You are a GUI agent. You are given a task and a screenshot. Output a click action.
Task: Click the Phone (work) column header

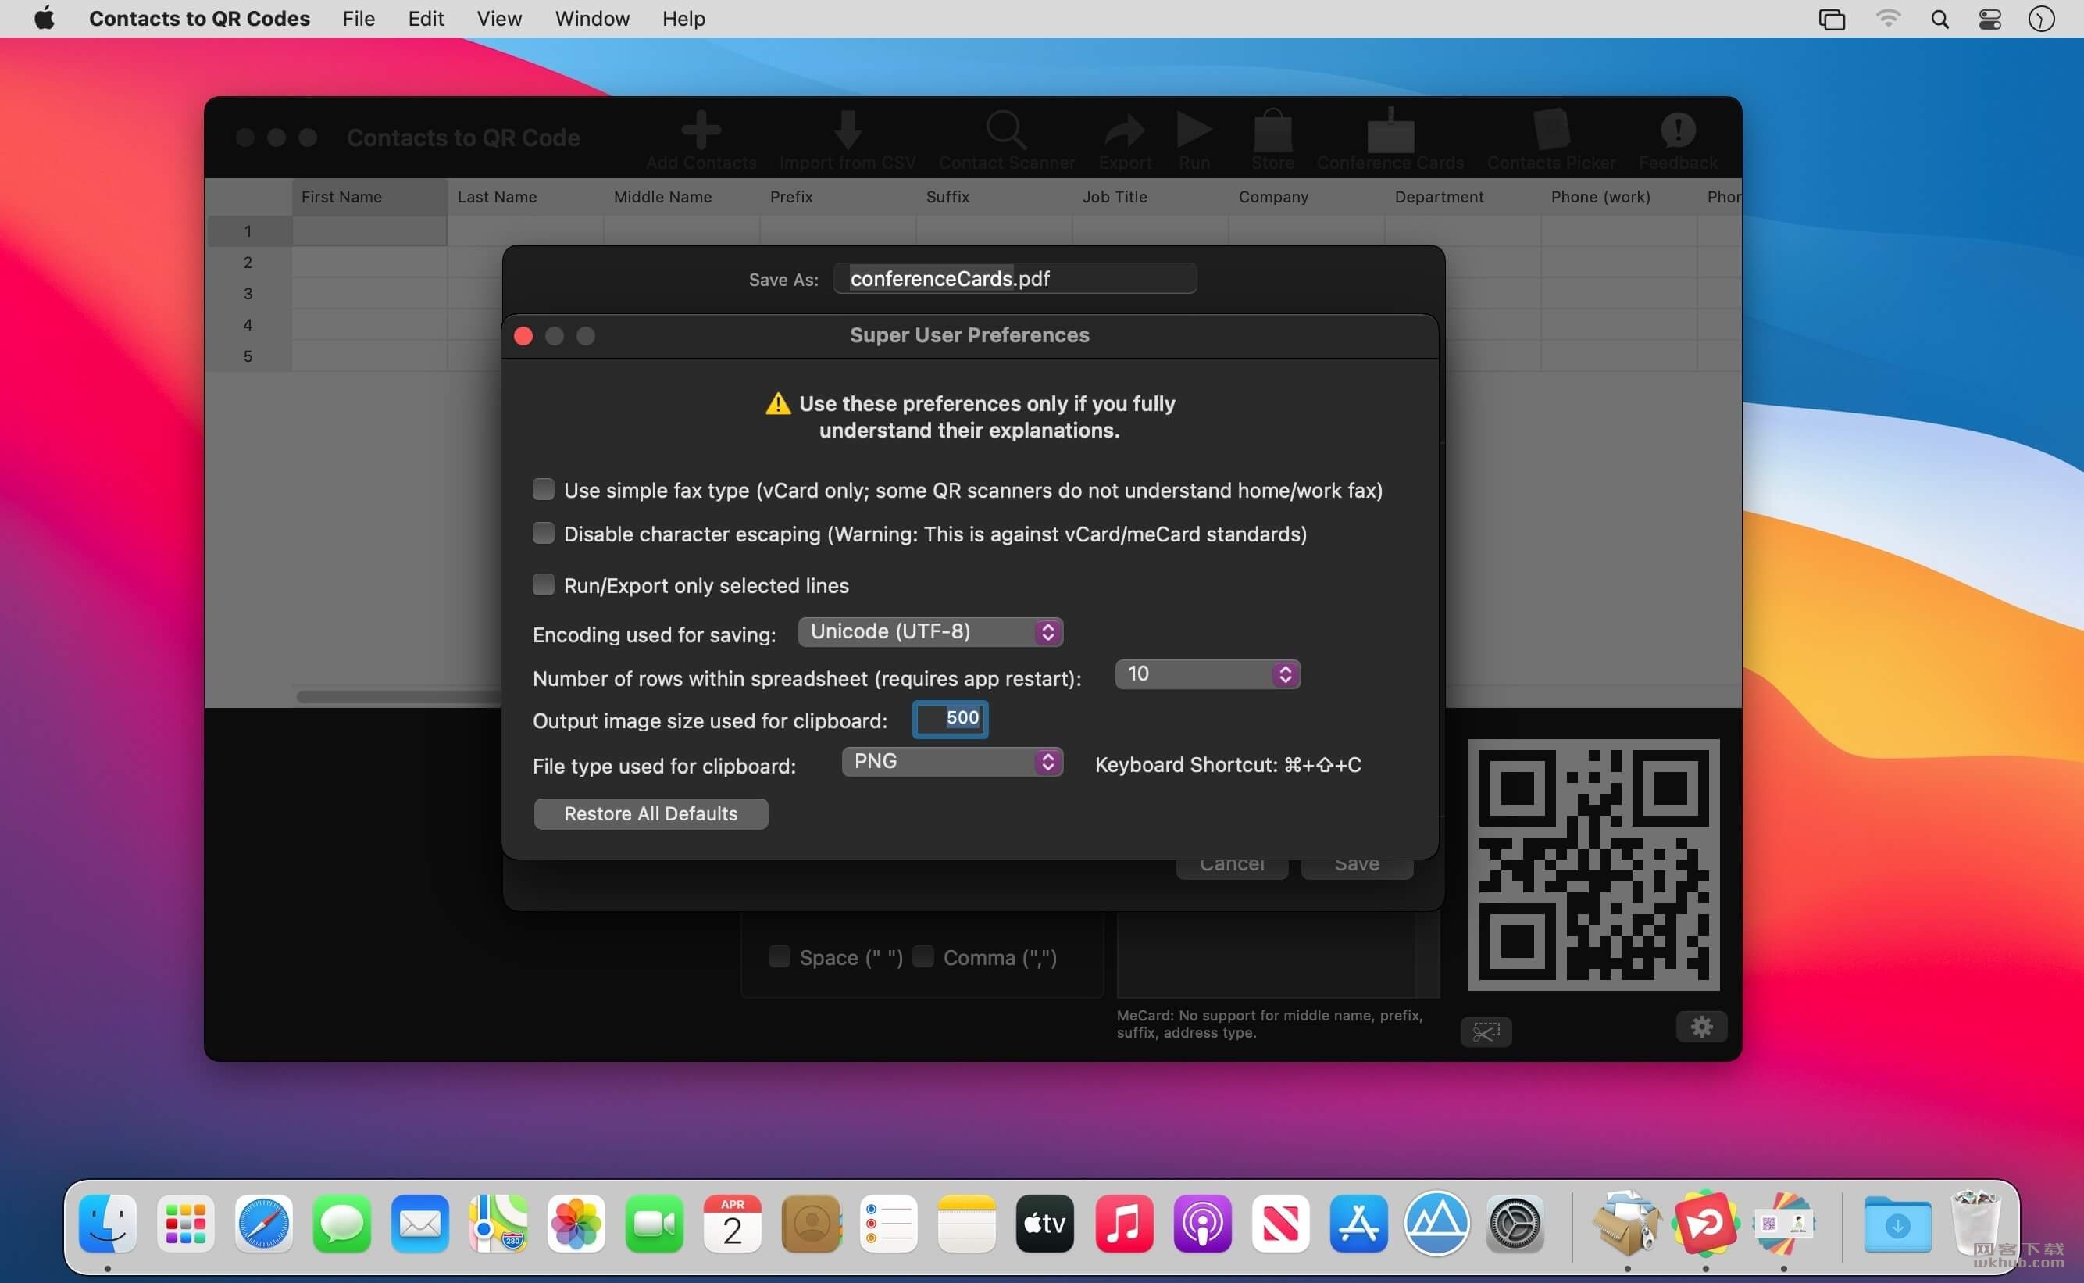pyautogui.click(x=1618, y=197)
